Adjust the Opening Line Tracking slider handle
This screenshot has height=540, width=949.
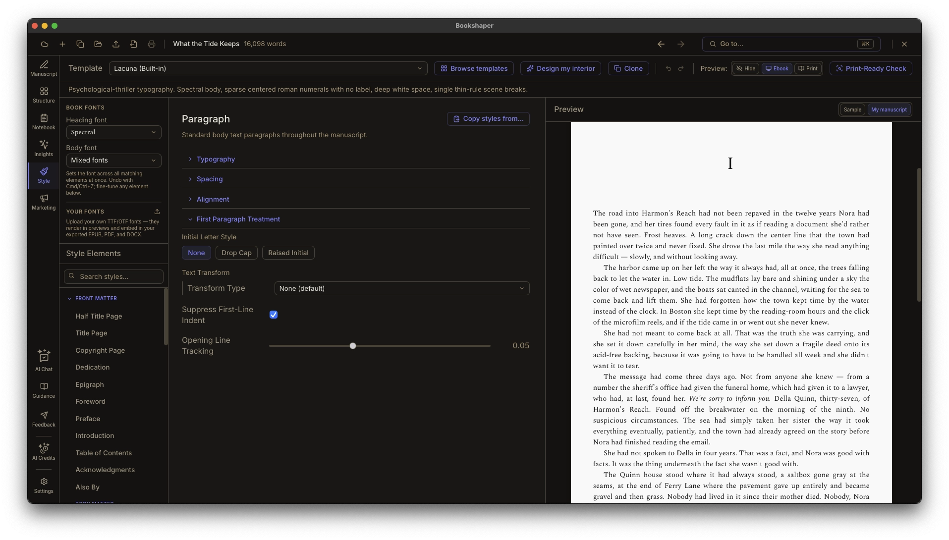click(353, 346)
